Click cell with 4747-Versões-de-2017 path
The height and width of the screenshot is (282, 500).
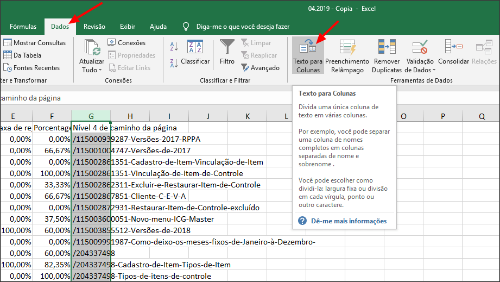point(91,151)
